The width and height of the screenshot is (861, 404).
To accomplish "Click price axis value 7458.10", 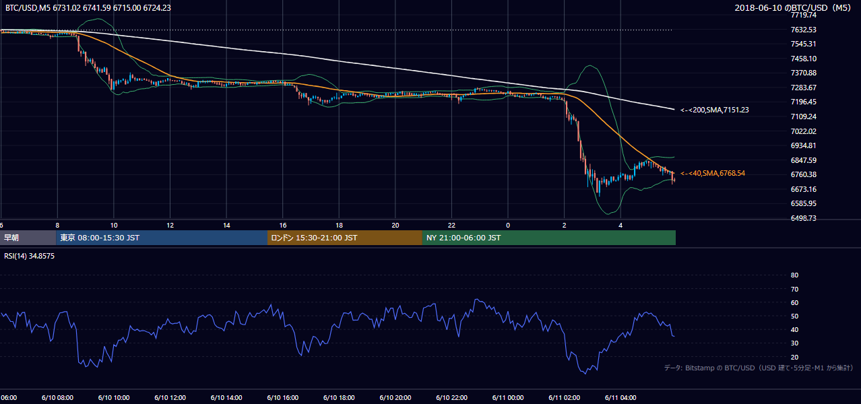I will [804, 59].
